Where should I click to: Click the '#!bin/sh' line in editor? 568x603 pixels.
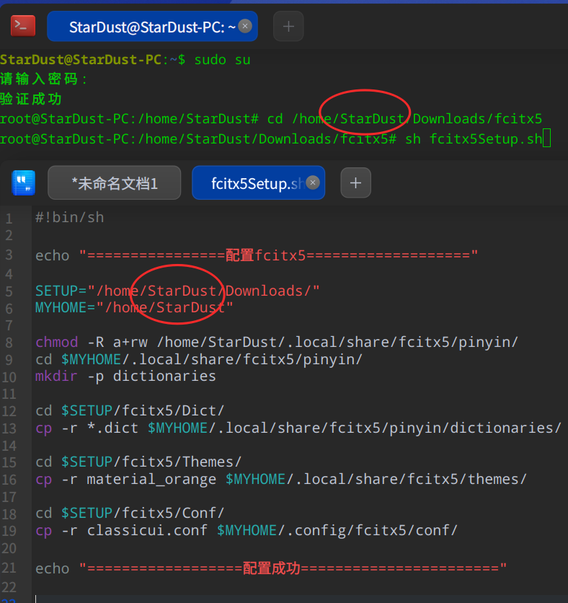70,218
